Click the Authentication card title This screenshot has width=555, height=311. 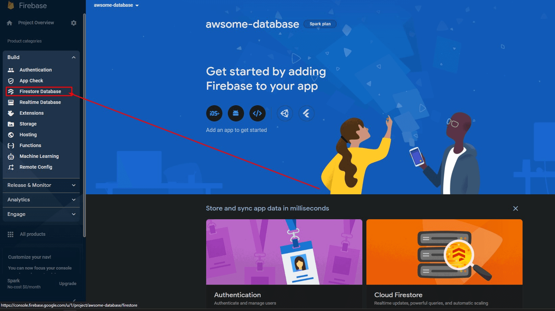point(237,295)
